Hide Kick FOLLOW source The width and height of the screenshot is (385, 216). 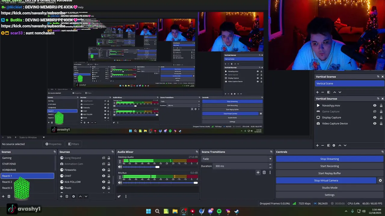click(103, 182)
